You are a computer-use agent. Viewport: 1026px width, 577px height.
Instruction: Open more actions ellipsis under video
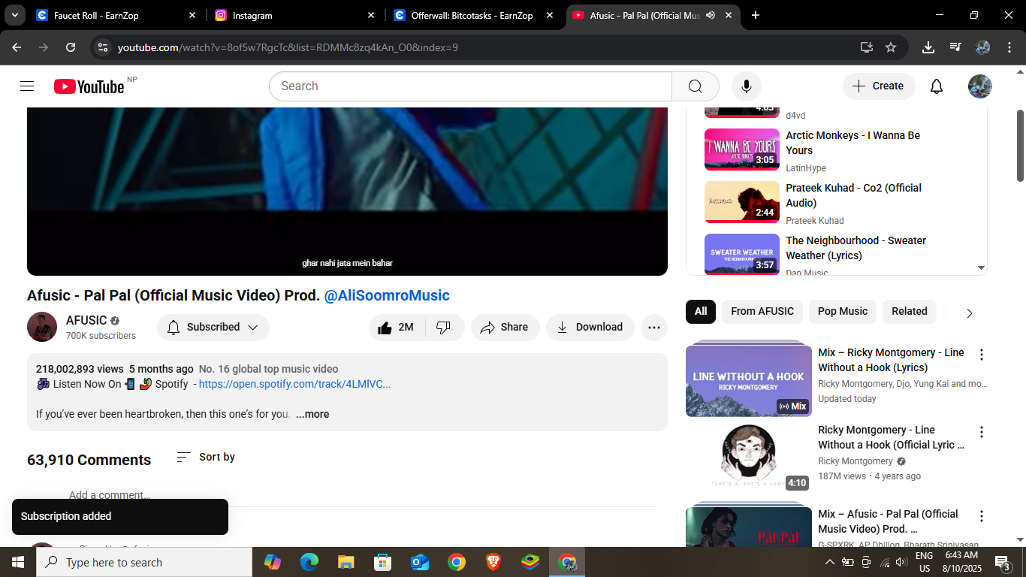click(654, 328)
